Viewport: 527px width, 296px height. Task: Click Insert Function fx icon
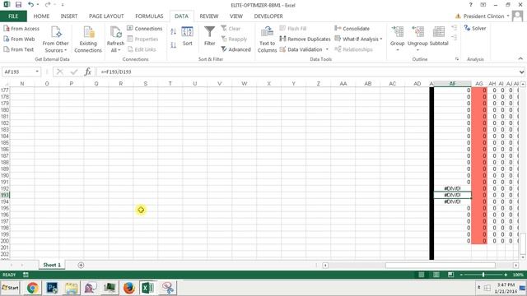pyautogui.click(x=88, y=72)
